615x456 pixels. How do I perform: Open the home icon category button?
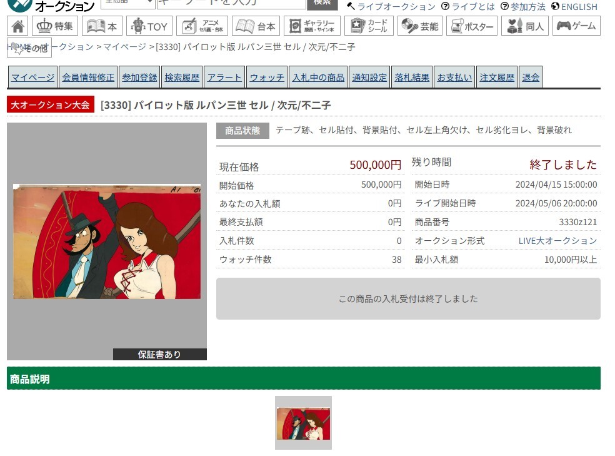click(x=17, y=26)
